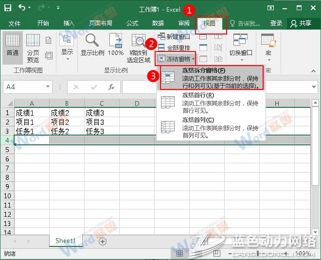Expand the Name Box dropdown arrow
This screenshot has width=321, height=260.
pos(48,87)
